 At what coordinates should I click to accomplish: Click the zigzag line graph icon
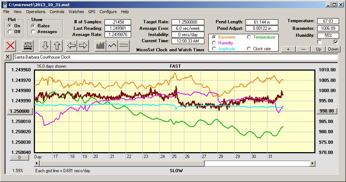[112, 45]
